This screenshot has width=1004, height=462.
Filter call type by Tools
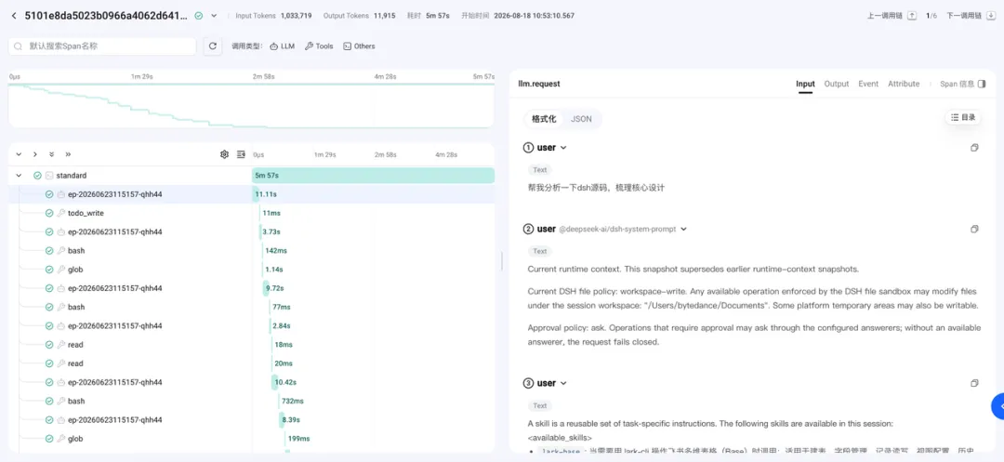(x=319, y=46)
